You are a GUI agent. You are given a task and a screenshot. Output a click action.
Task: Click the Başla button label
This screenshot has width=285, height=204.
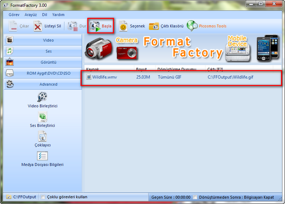tap(106, 26)
